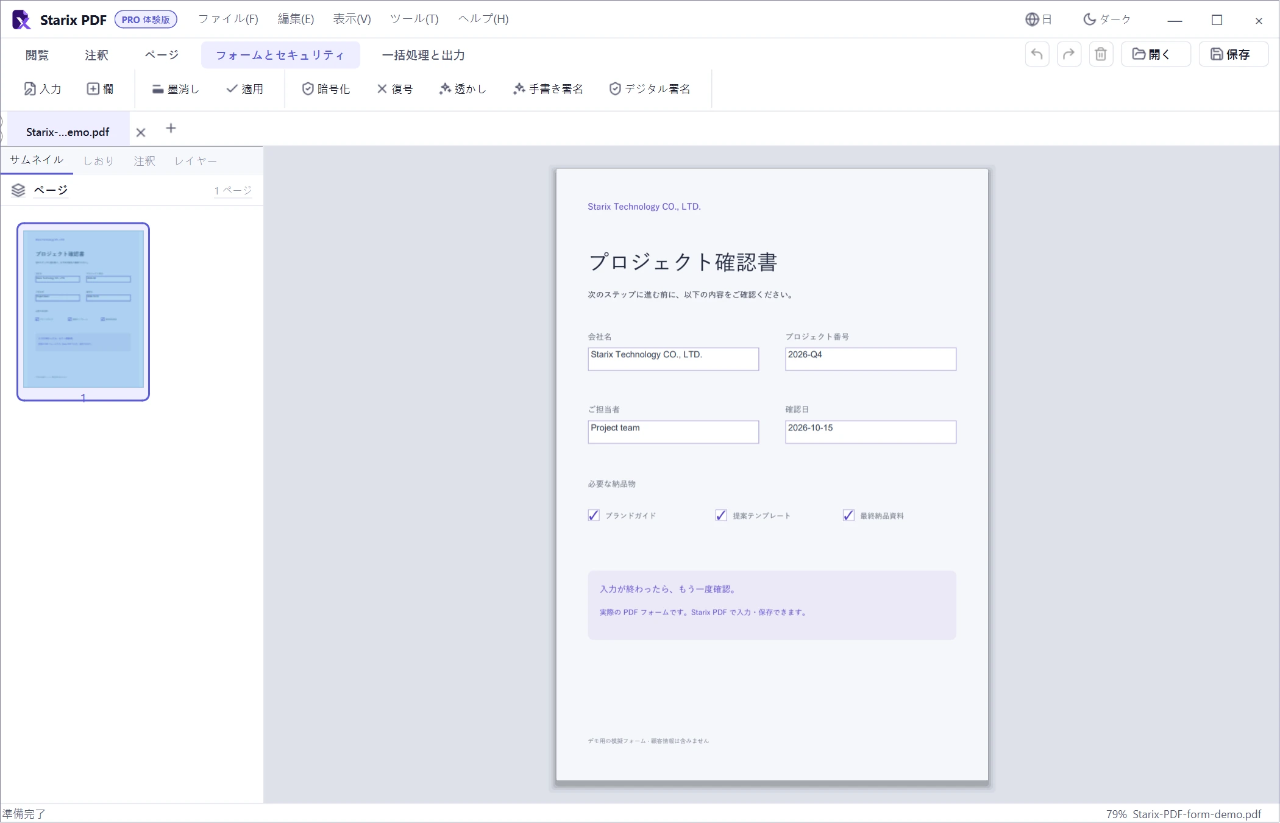Click the 準備完了 status text
Viewport: 1280px width, 823px height.
coord(24,814)
